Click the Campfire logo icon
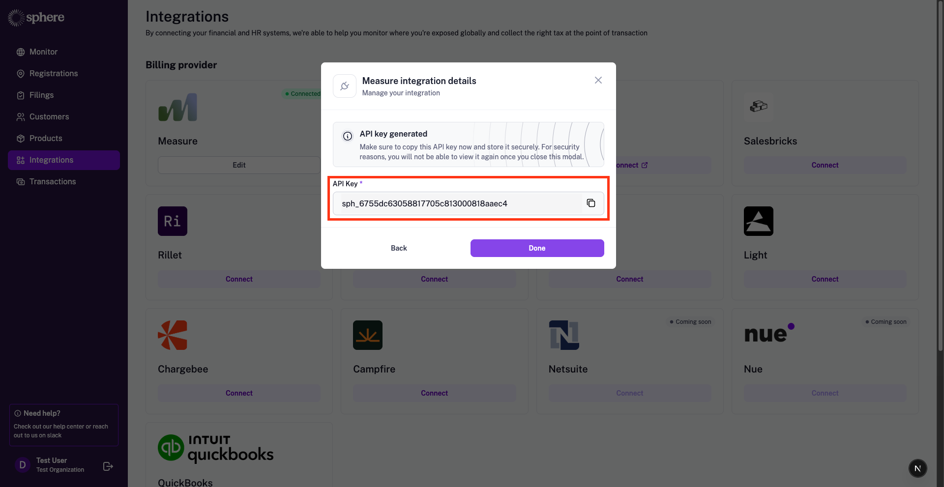Image resolution: width=944 pixels, height=487 pixels. pos(368,335)
